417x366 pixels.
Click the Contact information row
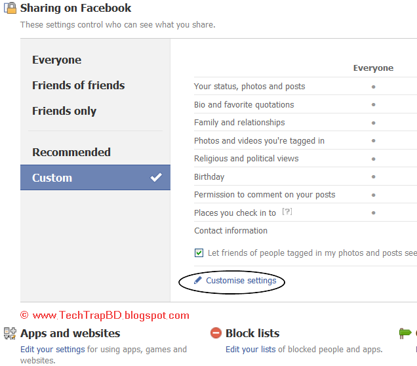pyautogui.click(x=231, y=231)
